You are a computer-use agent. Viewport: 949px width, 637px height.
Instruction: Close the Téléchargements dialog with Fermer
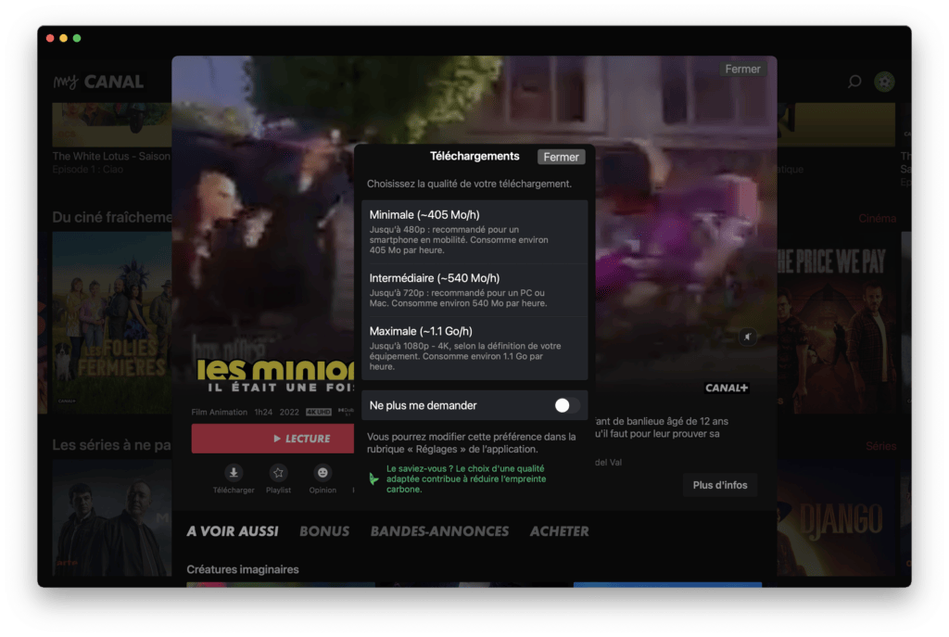pyautogui.click(x=561, y=157)
